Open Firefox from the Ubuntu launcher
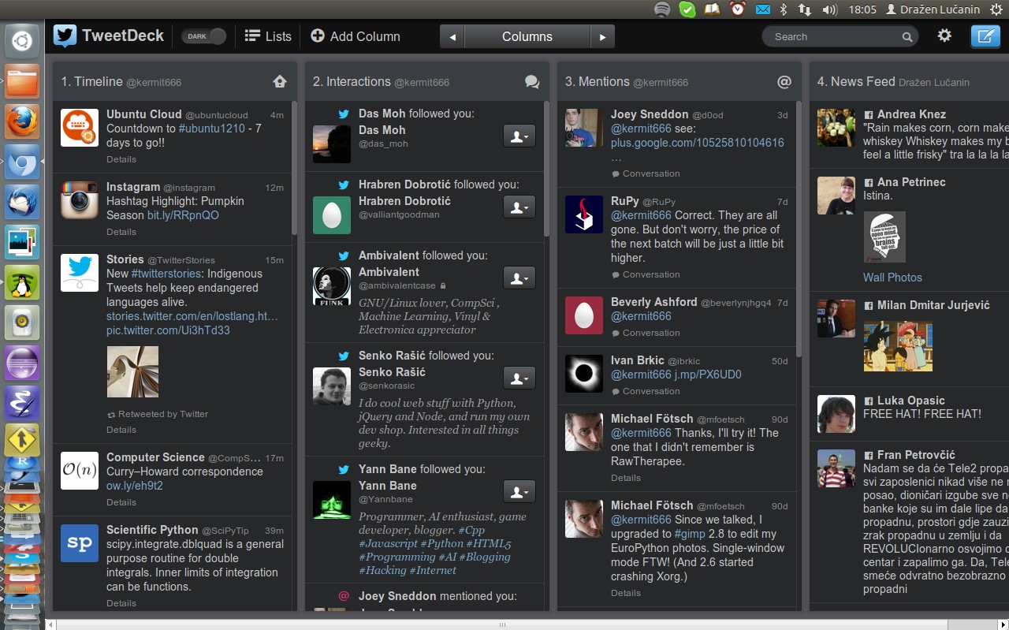The image size is (1009, 630). [x=22, y=121]
